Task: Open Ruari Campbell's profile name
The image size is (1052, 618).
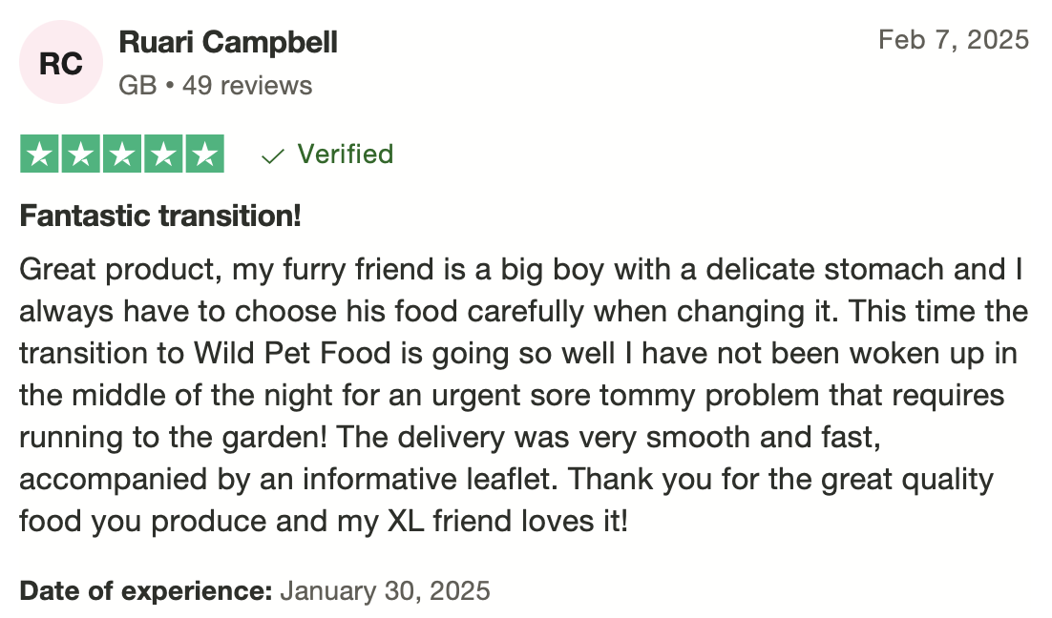Action: pyautogui.click(x=228, y=42)
